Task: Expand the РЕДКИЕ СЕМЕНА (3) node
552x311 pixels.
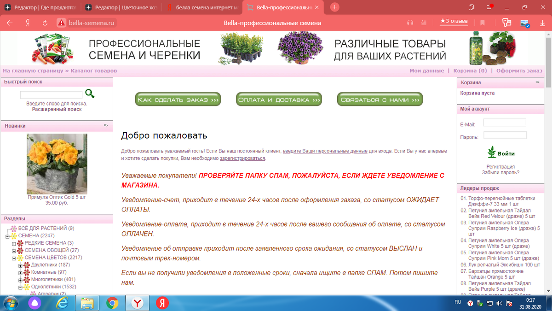Action: click(x=14, y=244)
